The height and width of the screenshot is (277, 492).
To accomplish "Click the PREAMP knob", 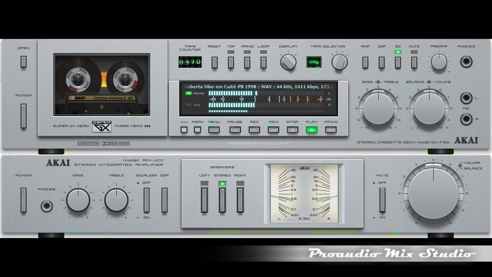I will (x=439, y=62).
